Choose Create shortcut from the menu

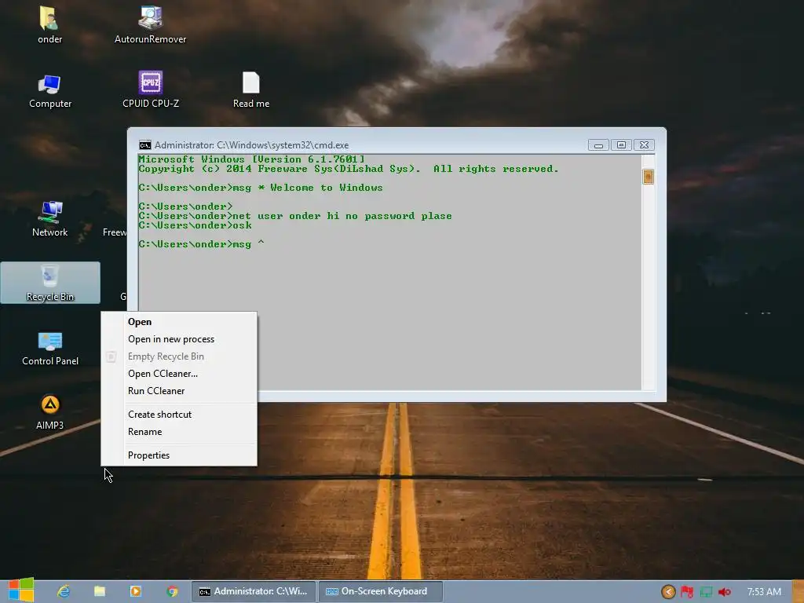tap(179, 415)
